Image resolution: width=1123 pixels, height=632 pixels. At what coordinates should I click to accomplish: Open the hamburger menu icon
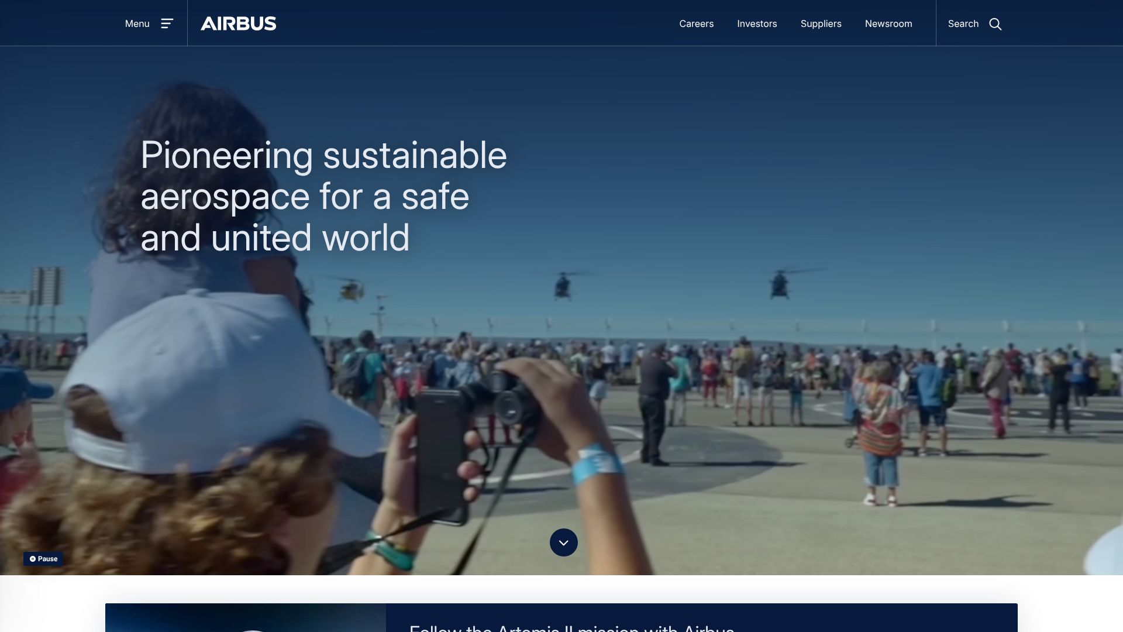167,23
